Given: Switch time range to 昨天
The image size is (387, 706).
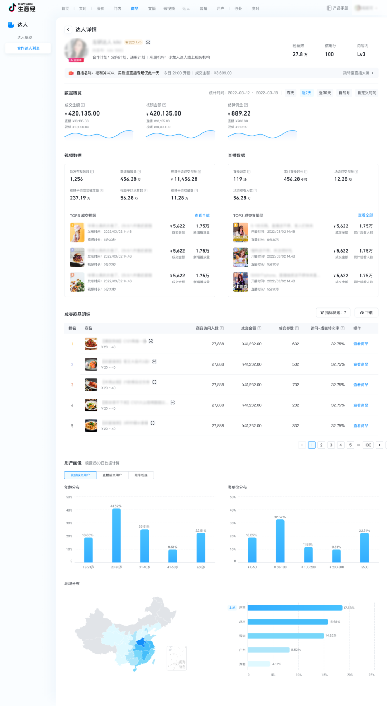Looking at the screenshot, I should (x=290, y=93).
